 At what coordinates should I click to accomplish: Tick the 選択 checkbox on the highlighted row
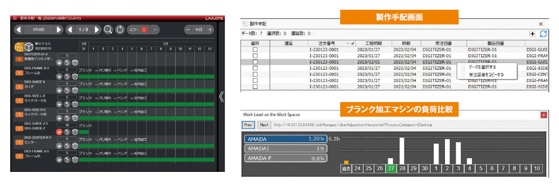(x=255, y=62)
